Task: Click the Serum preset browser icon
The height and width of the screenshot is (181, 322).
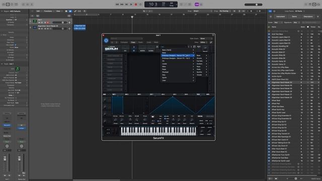Action: pos(195,47)
